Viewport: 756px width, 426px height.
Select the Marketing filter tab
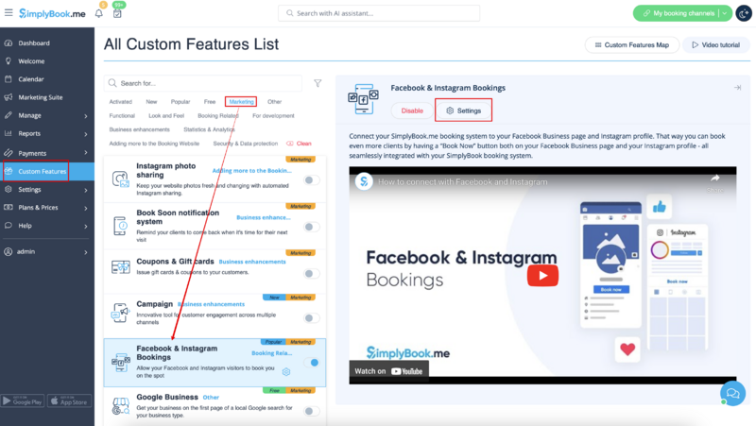241,102
